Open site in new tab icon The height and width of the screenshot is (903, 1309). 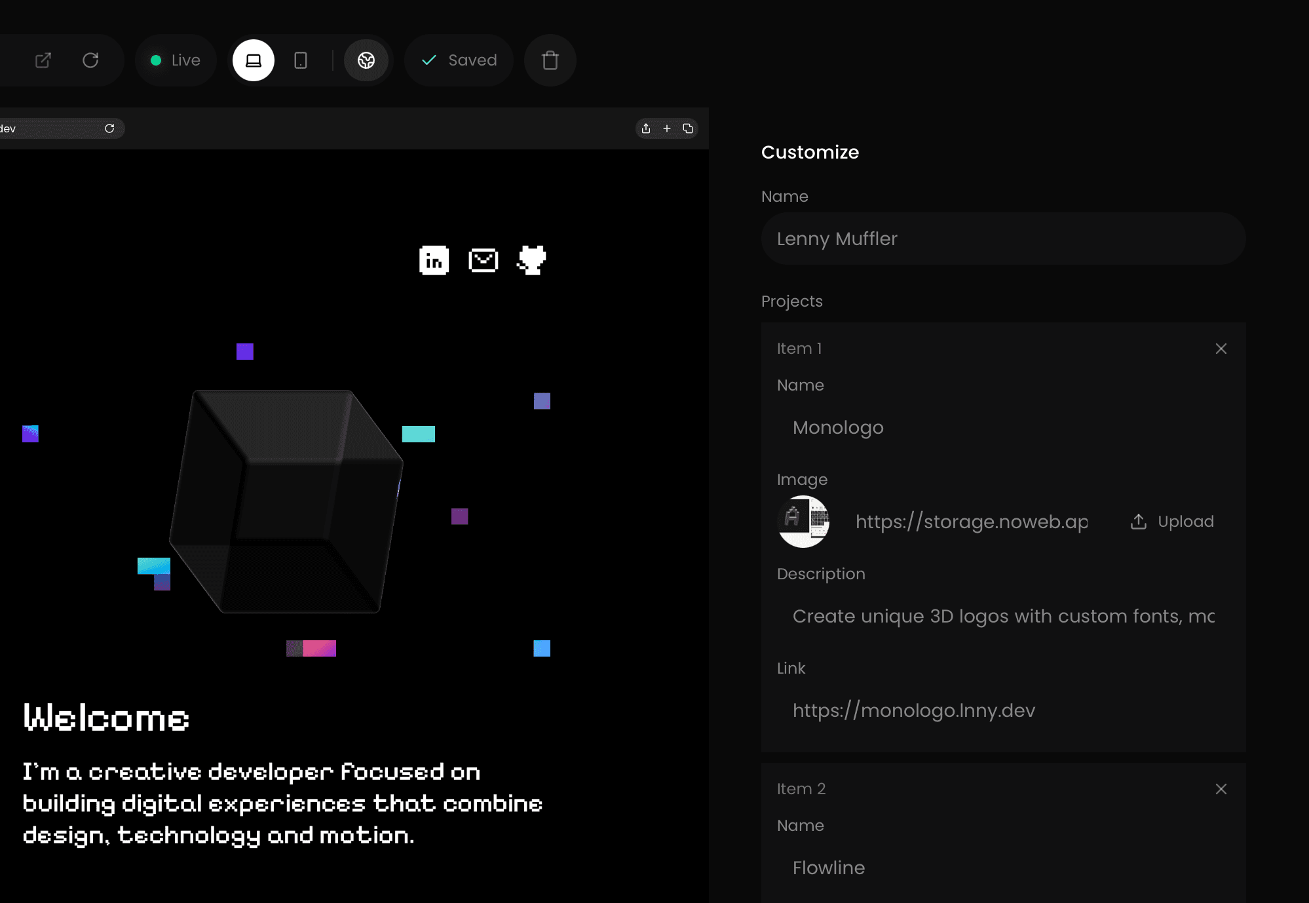(x=43, y=60)
